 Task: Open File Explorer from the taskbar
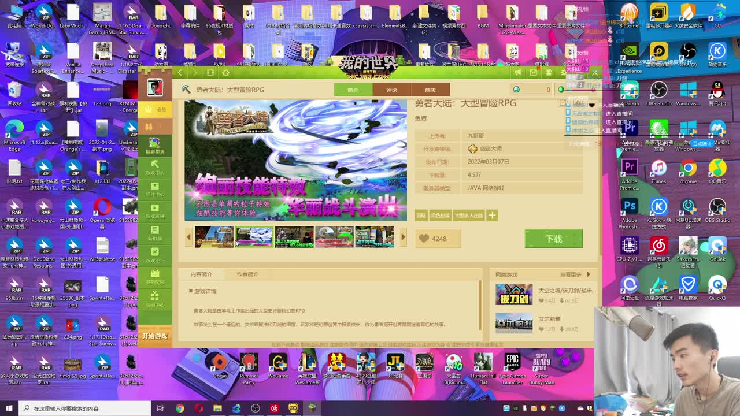click(217, 408)
